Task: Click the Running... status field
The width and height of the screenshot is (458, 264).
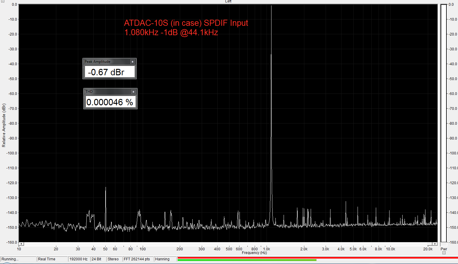Action: (x=18, y=259)
